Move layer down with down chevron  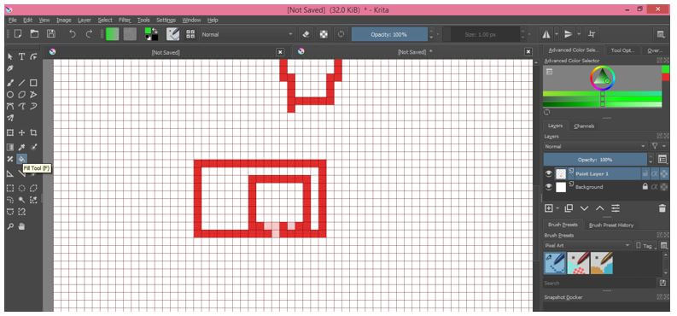584,208
